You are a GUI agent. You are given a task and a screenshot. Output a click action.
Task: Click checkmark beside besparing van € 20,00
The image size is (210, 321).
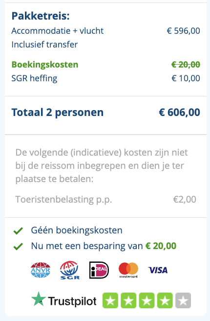click(18, 246)
